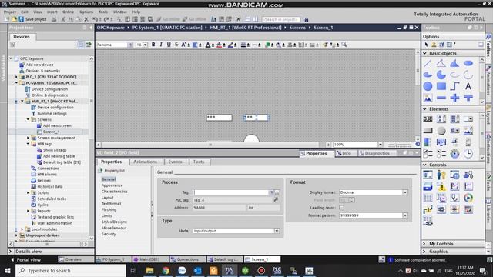This screenshot has width=493, height=277.
Task: Select the Polygon basic object
Action: 454,63
